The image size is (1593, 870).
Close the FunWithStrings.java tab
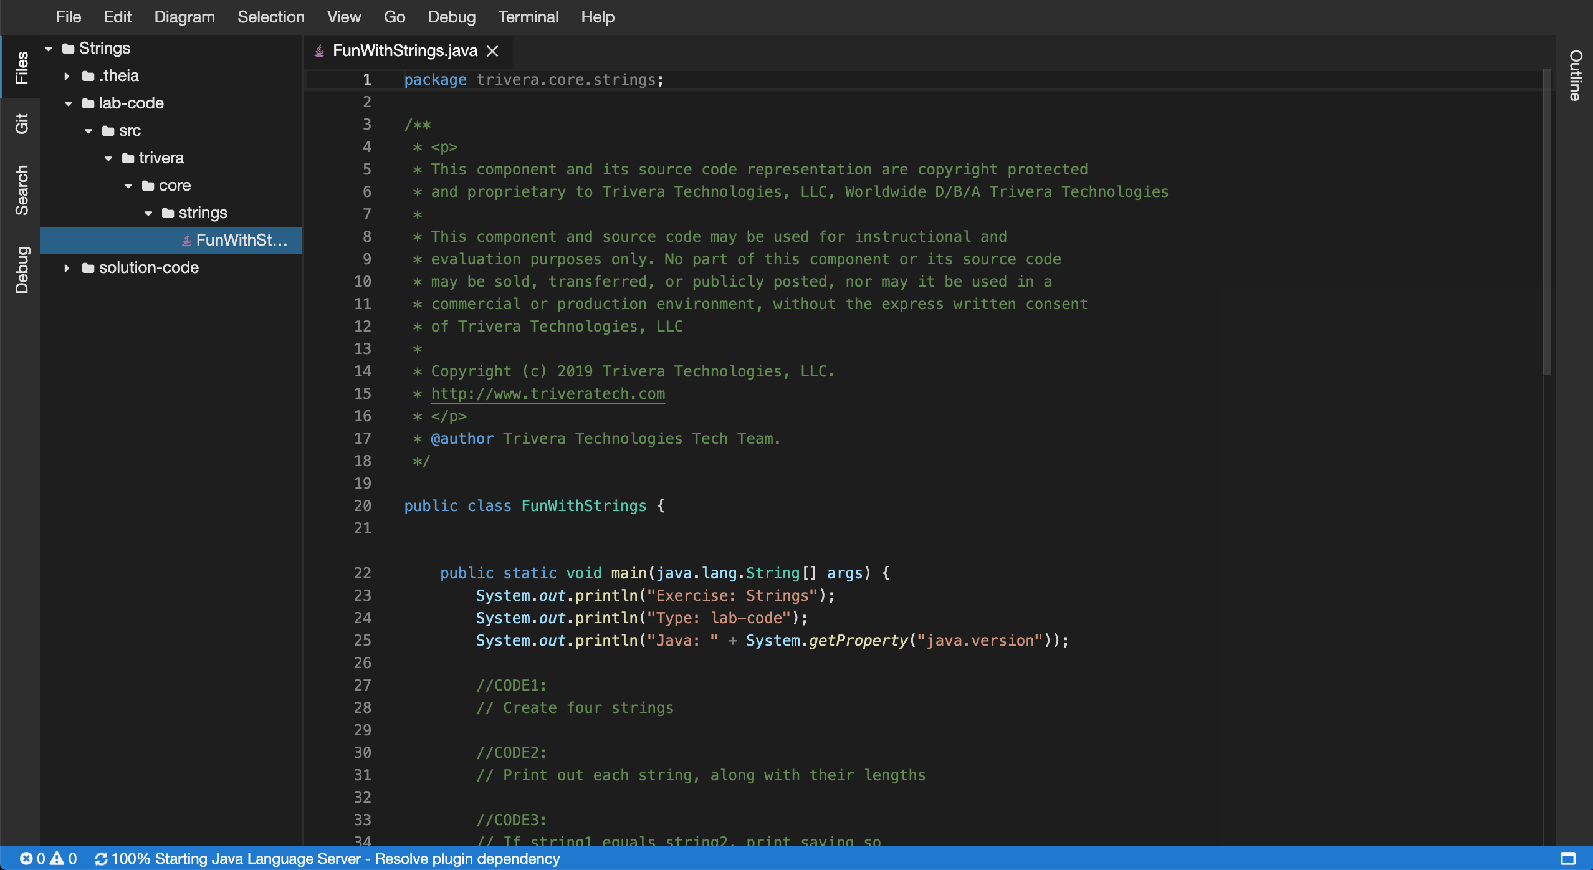492,51
